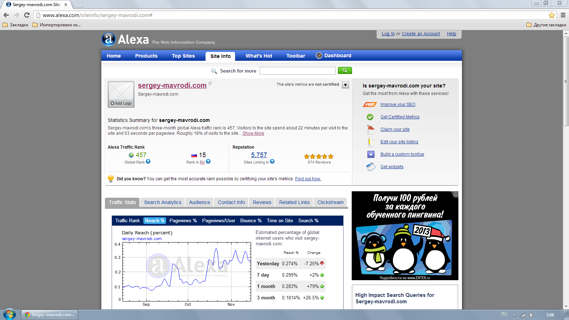Click Find out how link
569x320 pixels.
[x=308, y=179]
